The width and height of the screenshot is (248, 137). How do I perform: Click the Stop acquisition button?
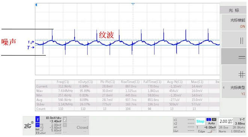(200, 122)
